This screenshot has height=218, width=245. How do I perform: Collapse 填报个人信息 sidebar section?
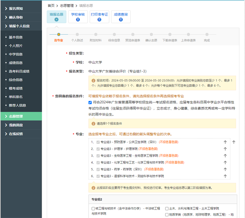coord(21,26)
